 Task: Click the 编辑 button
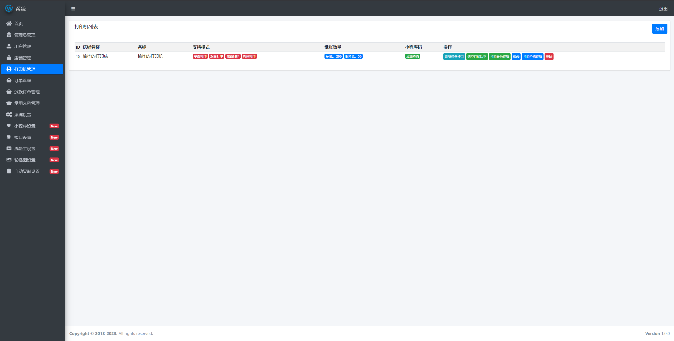516,57
